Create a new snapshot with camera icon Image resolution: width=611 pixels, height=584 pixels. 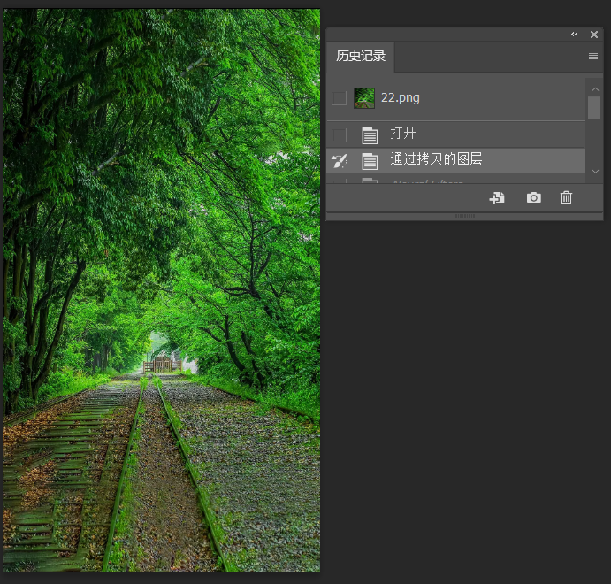pos(533,197)
